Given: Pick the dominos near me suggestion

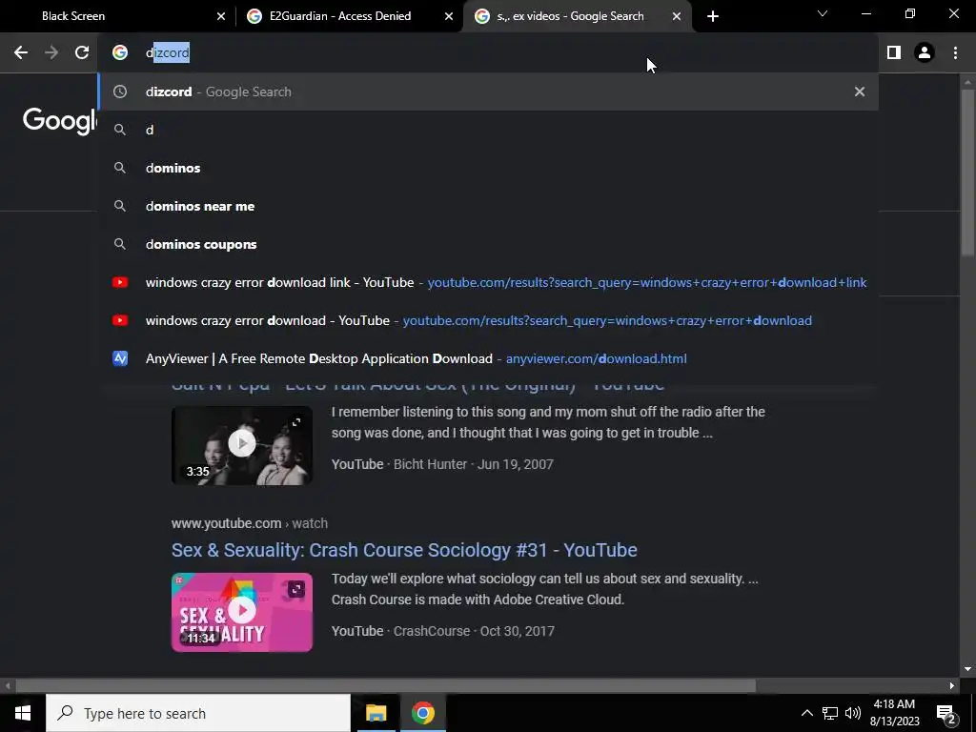Looking at the screenshot, I should click(x=488, y=206).
